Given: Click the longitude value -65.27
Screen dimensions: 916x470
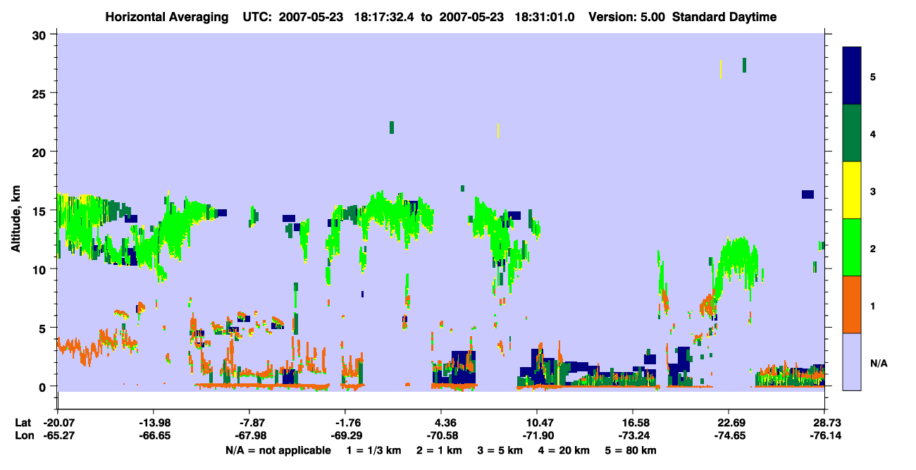Looking at the screenshot, I should pos(58,436).
